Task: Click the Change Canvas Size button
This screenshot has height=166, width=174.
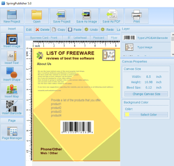Action: point(146,94)
